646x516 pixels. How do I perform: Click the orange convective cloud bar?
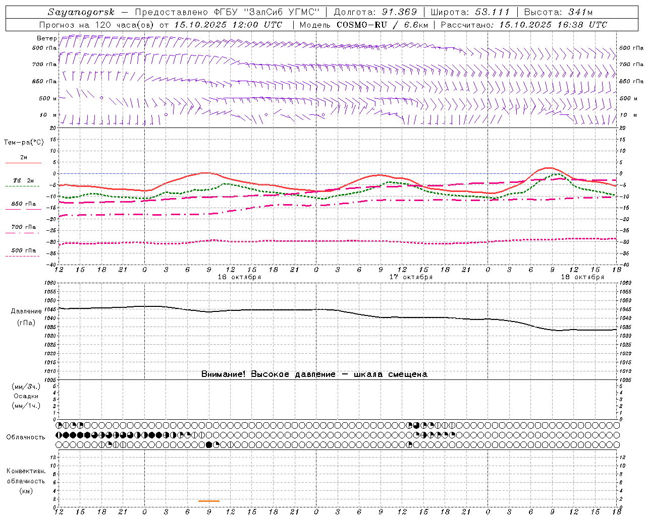coord(209,501)
